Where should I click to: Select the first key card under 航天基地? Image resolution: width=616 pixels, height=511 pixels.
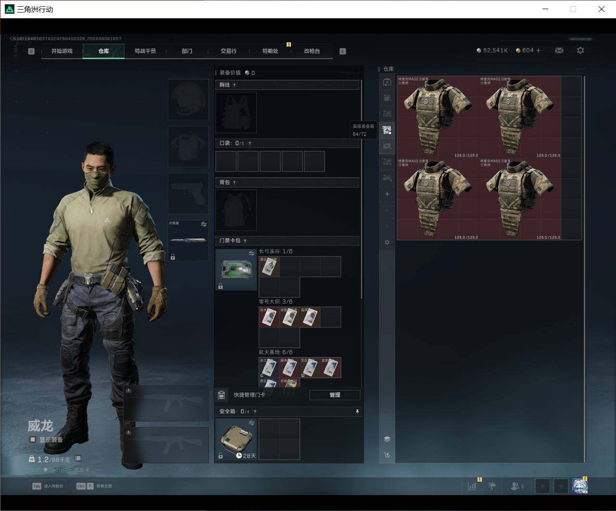(269, 368)
